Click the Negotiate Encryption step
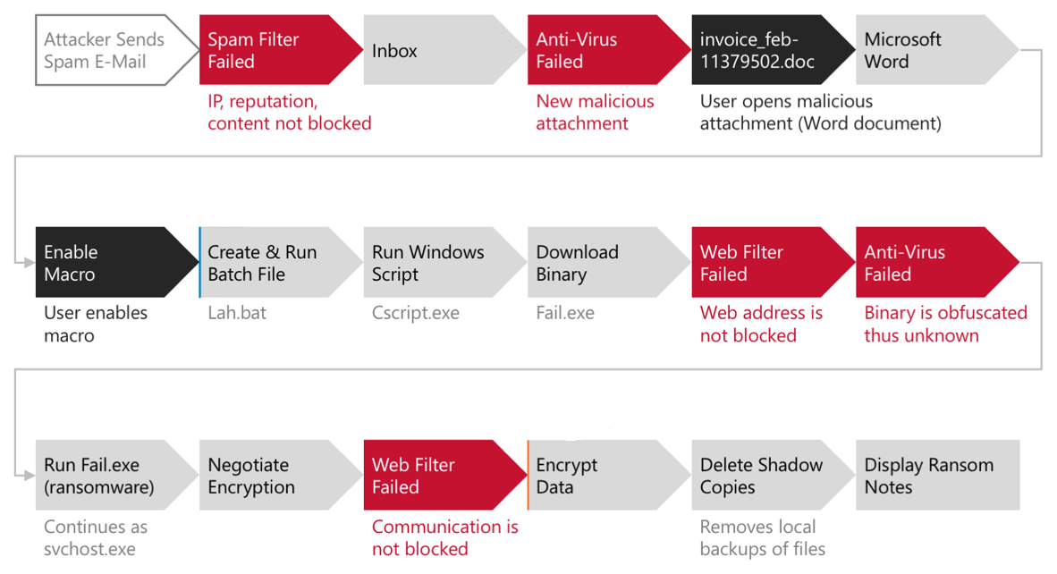The width and height of the screenshot is (1057, 574). pos(268,476)
